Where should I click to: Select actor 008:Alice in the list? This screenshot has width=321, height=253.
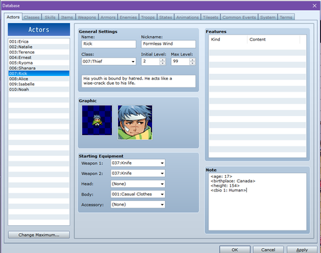coord(39,79)
